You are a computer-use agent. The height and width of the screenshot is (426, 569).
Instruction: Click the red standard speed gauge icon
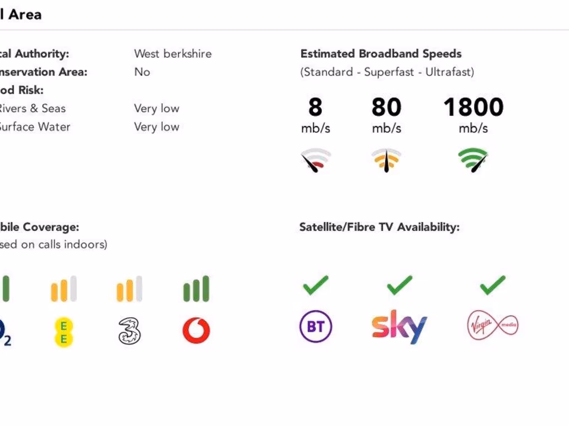click(316, 160)
